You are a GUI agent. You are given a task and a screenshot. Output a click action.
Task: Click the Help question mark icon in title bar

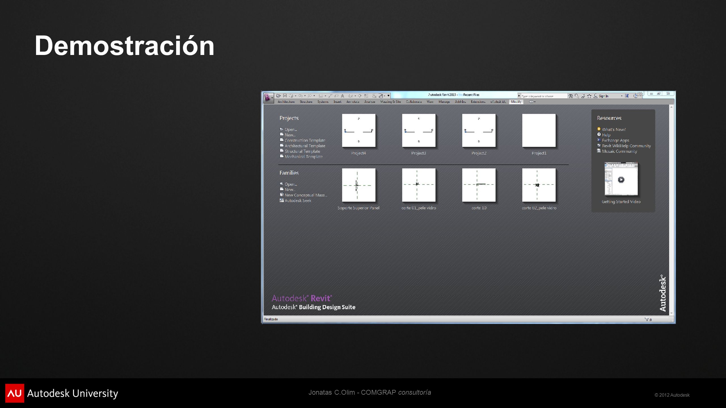click(636, 96)
